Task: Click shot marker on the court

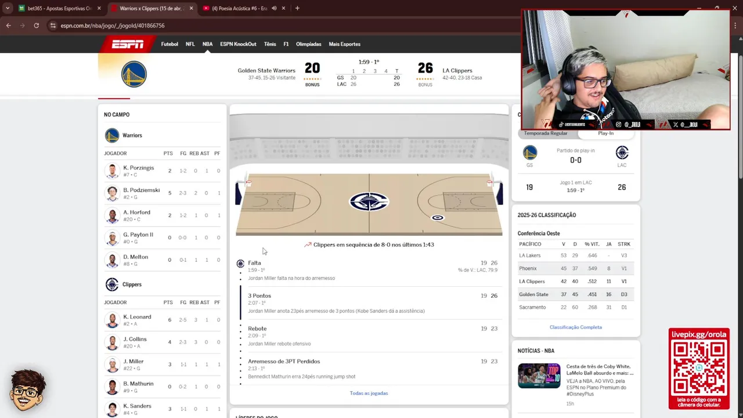Action: click(x=438, y=218)
